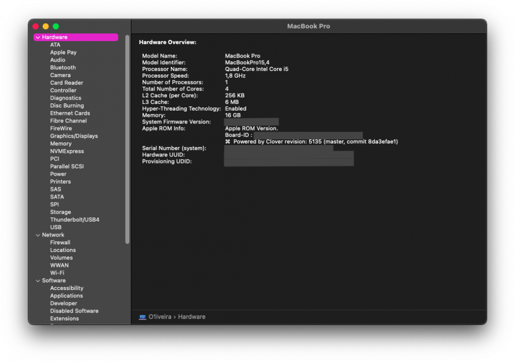Click the Clover command symbol icon
Image resolution: width=515 pixels, height=362 pixels.
pos(228,141)
